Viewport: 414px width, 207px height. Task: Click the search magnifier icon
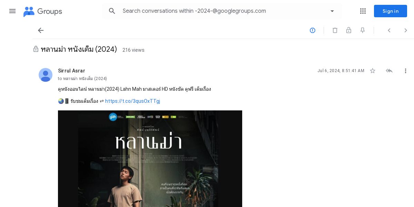click(112, 11)
